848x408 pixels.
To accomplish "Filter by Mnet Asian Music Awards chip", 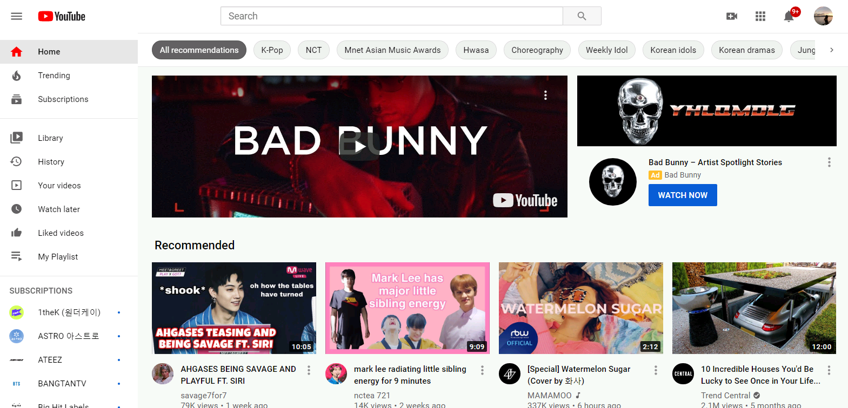I will pos(392,50).
